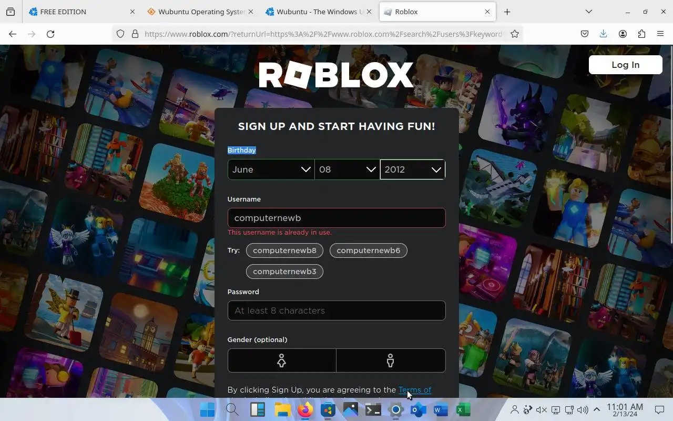Open the birthday day dropdown showing 08
The image size is (673, 421).
tap(347, 169)
